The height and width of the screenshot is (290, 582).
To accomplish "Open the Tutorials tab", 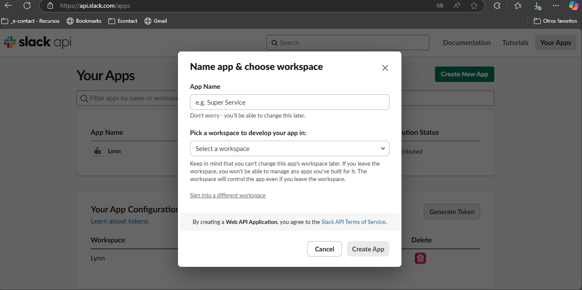I will 515,42.
